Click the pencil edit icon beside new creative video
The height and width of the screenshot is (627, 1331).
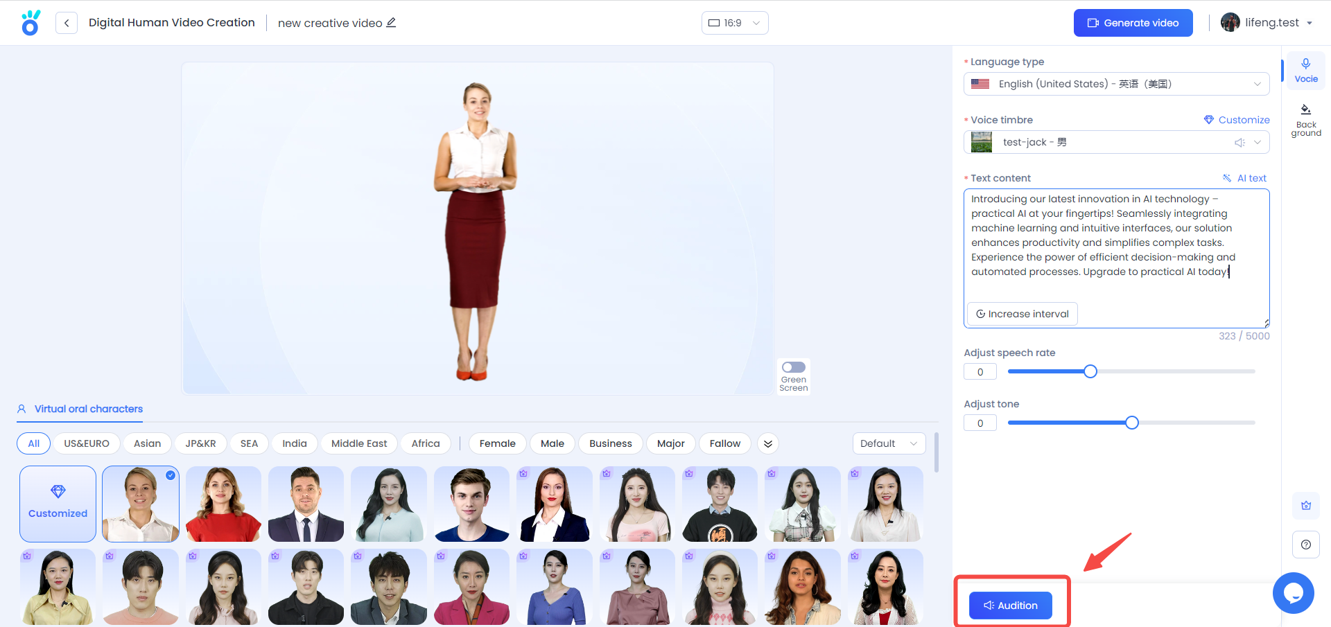[x=391, y=22]
